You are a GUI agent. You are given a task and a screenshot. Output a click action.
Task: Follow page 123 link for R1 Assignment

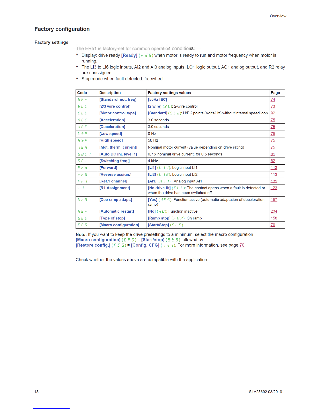pos(274,188)
